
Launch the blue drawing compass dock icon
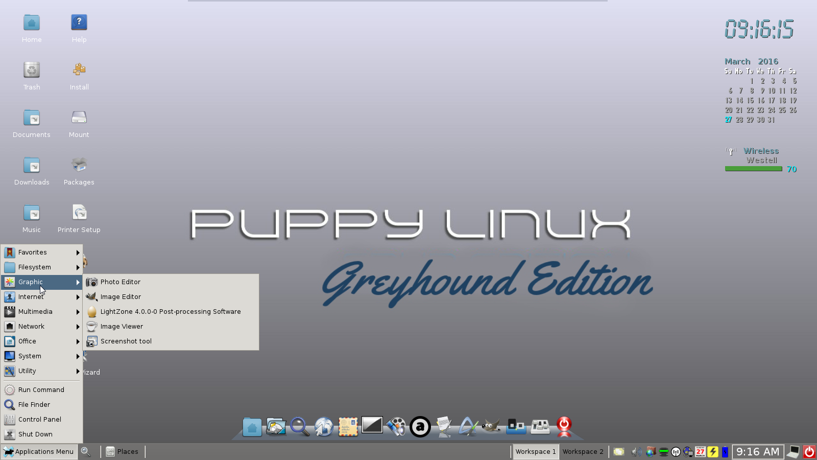click(468, 427)
